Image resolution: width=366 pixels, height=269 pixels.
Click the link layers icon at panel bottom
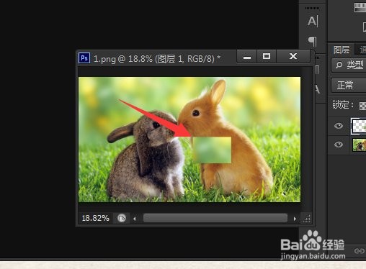[x=360, y=251]
